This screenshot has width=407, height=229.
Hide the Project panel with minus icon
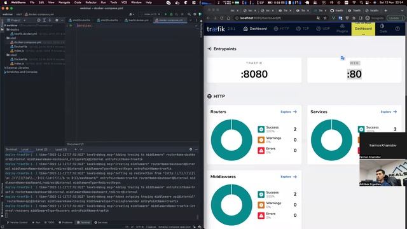62,20
